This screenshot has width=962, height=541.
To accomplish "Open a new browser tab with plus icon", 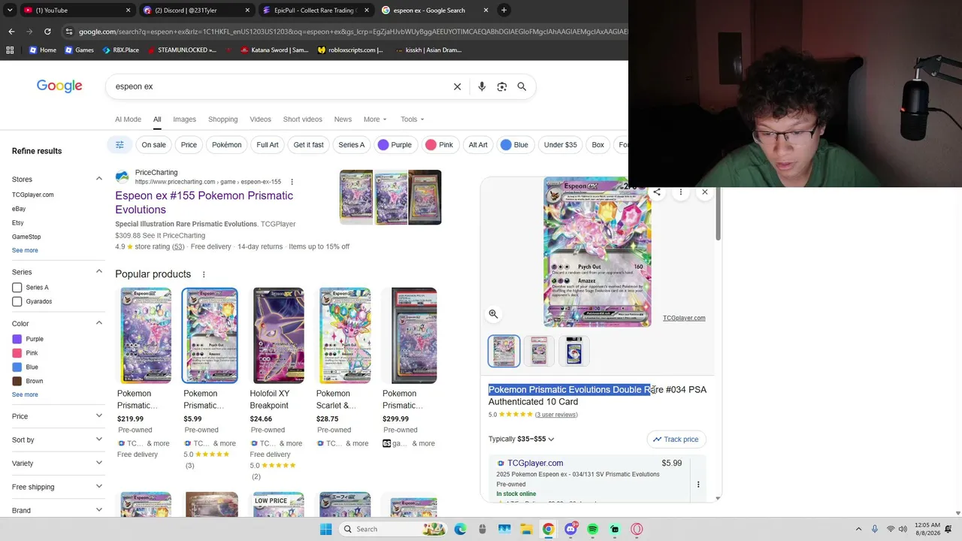I will 504,11.
